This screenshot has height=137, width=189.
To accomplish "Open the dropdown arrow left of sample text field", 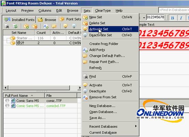I will point(144,18).
